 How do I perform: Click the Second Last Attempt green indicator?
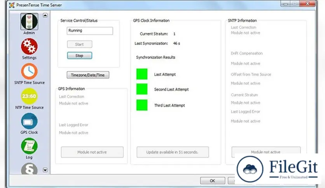[x=142, y=89]
